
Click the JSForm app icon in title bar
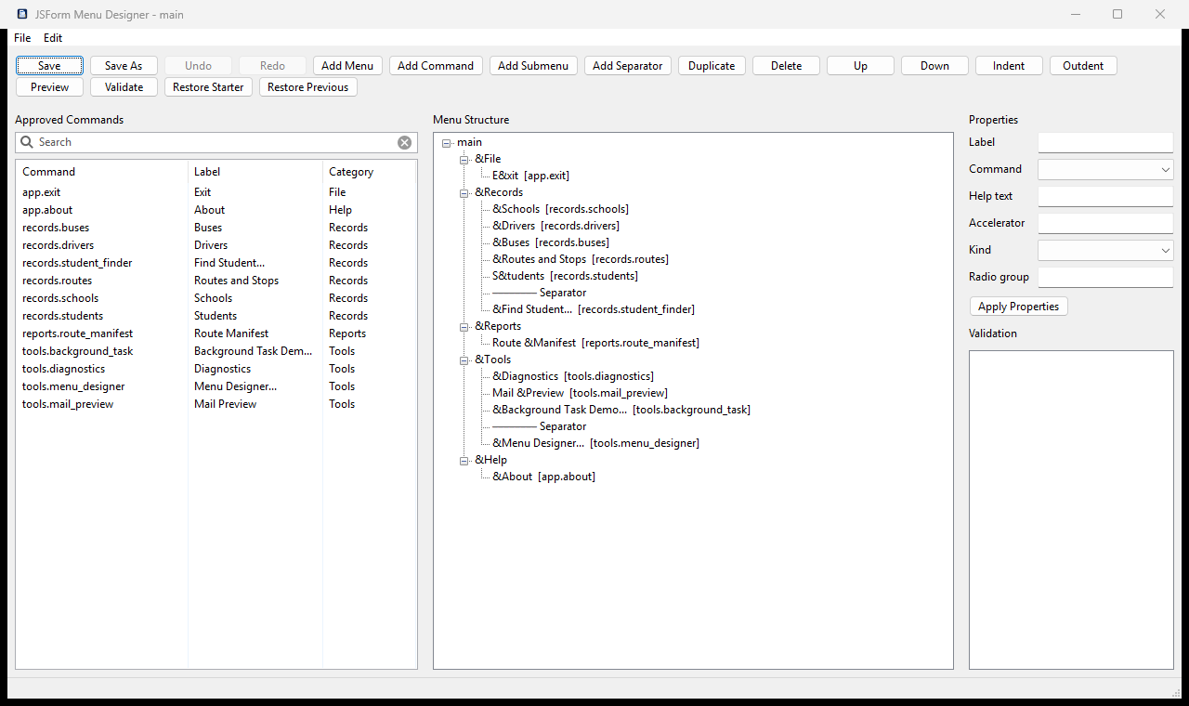pos(22,14)
